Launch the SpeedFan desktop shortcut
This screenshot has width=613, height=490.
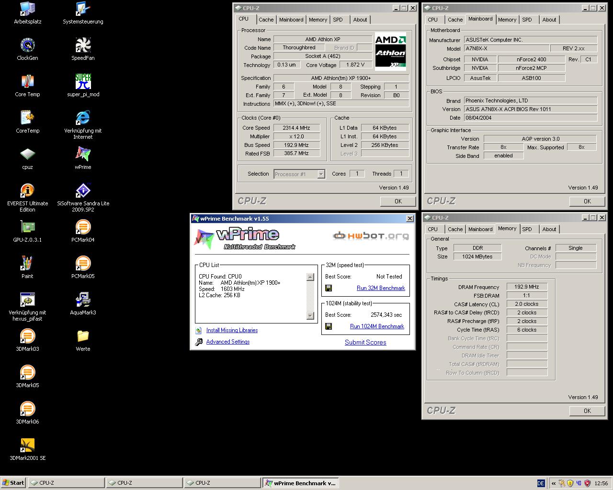tap(83, 45)
